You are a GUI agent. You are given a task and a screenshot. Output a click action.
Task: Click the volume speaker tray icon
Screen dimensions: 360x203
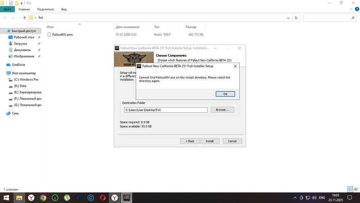(x=314, y=198)
